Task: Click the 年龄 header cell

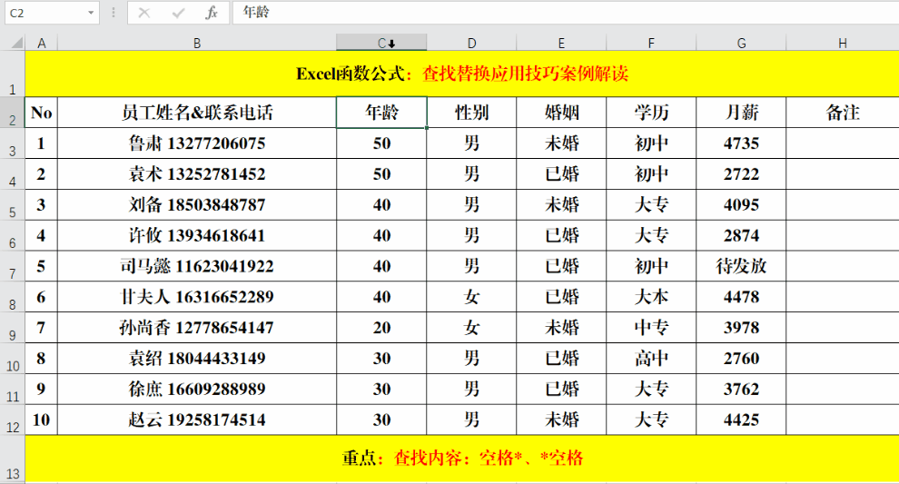Action: 381,113
